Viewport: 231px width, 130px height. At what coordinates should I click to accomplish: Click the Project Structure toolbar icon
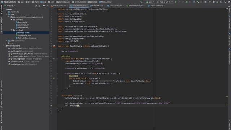(210, 2)
